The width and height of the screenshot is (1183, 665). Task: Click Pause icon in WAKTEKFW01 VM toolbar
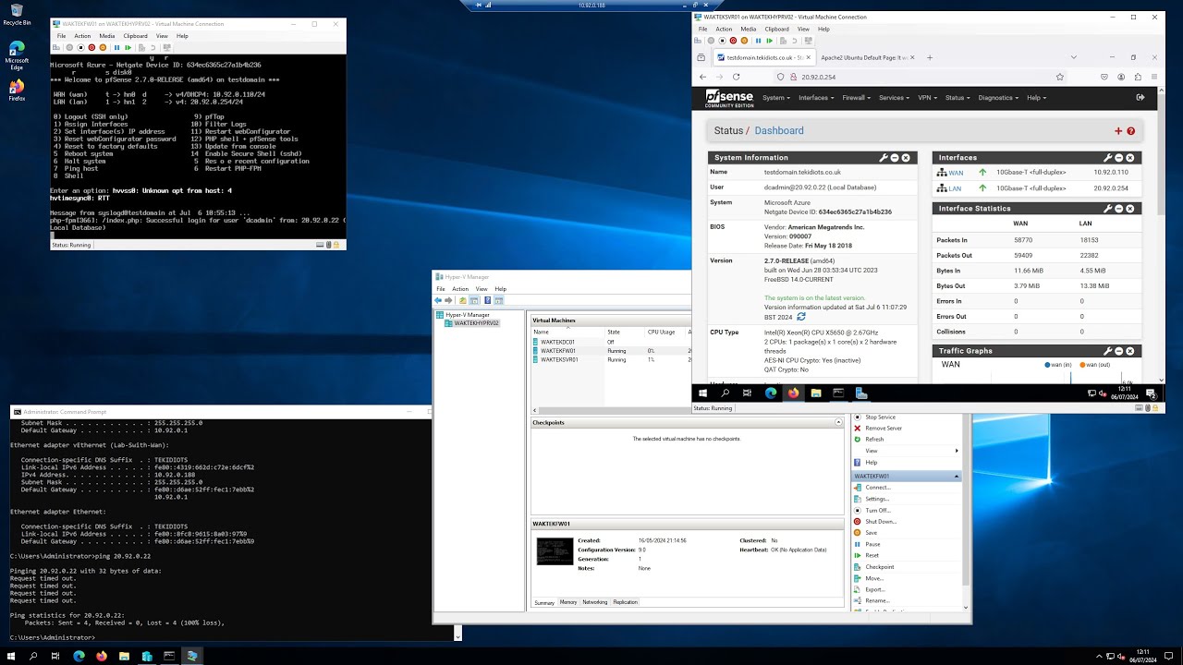(x=117, y=47)
